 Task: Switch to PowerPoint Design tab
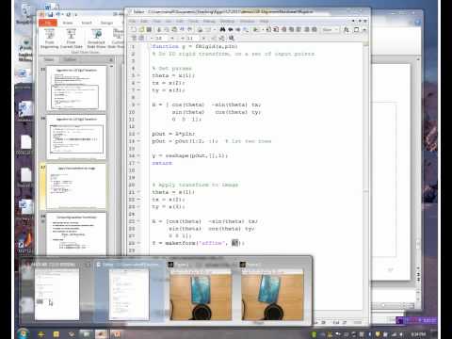pos(106,23)
